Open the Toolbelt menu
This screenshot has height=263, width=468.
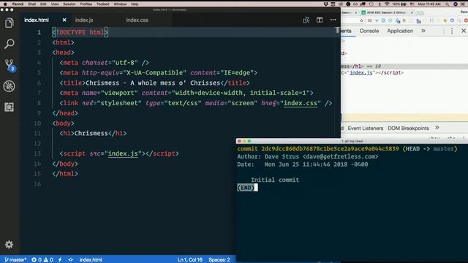point(102,4)
